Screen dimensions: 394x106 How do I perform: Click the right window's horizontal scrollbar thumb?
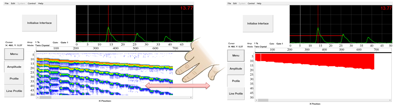pyautogui.click(x=263, y=100)
